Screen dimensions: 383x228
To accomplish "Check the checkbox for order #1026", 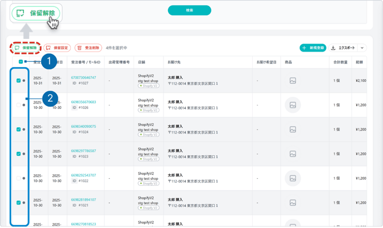I will (x=18, y=105).
